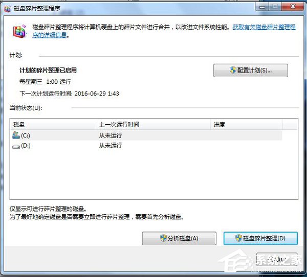Click the 计划: section label
307x277 pixels.
(x=16, y=55)
